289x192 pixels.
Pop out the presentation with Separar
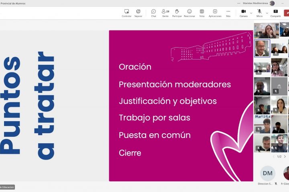coord(138,12)
